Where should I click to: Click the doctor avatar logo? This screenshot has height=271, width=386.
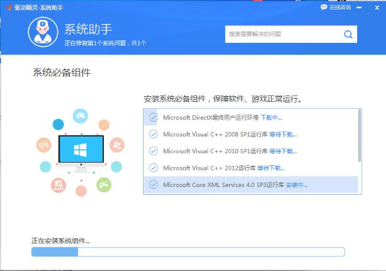[x=43, y=32]
